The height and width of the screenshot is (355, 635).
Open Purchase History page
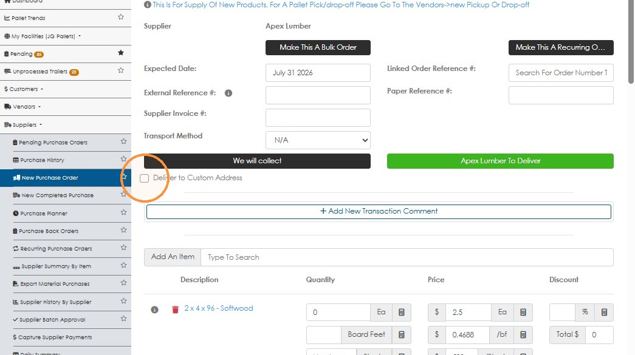[x=42, y=160]
